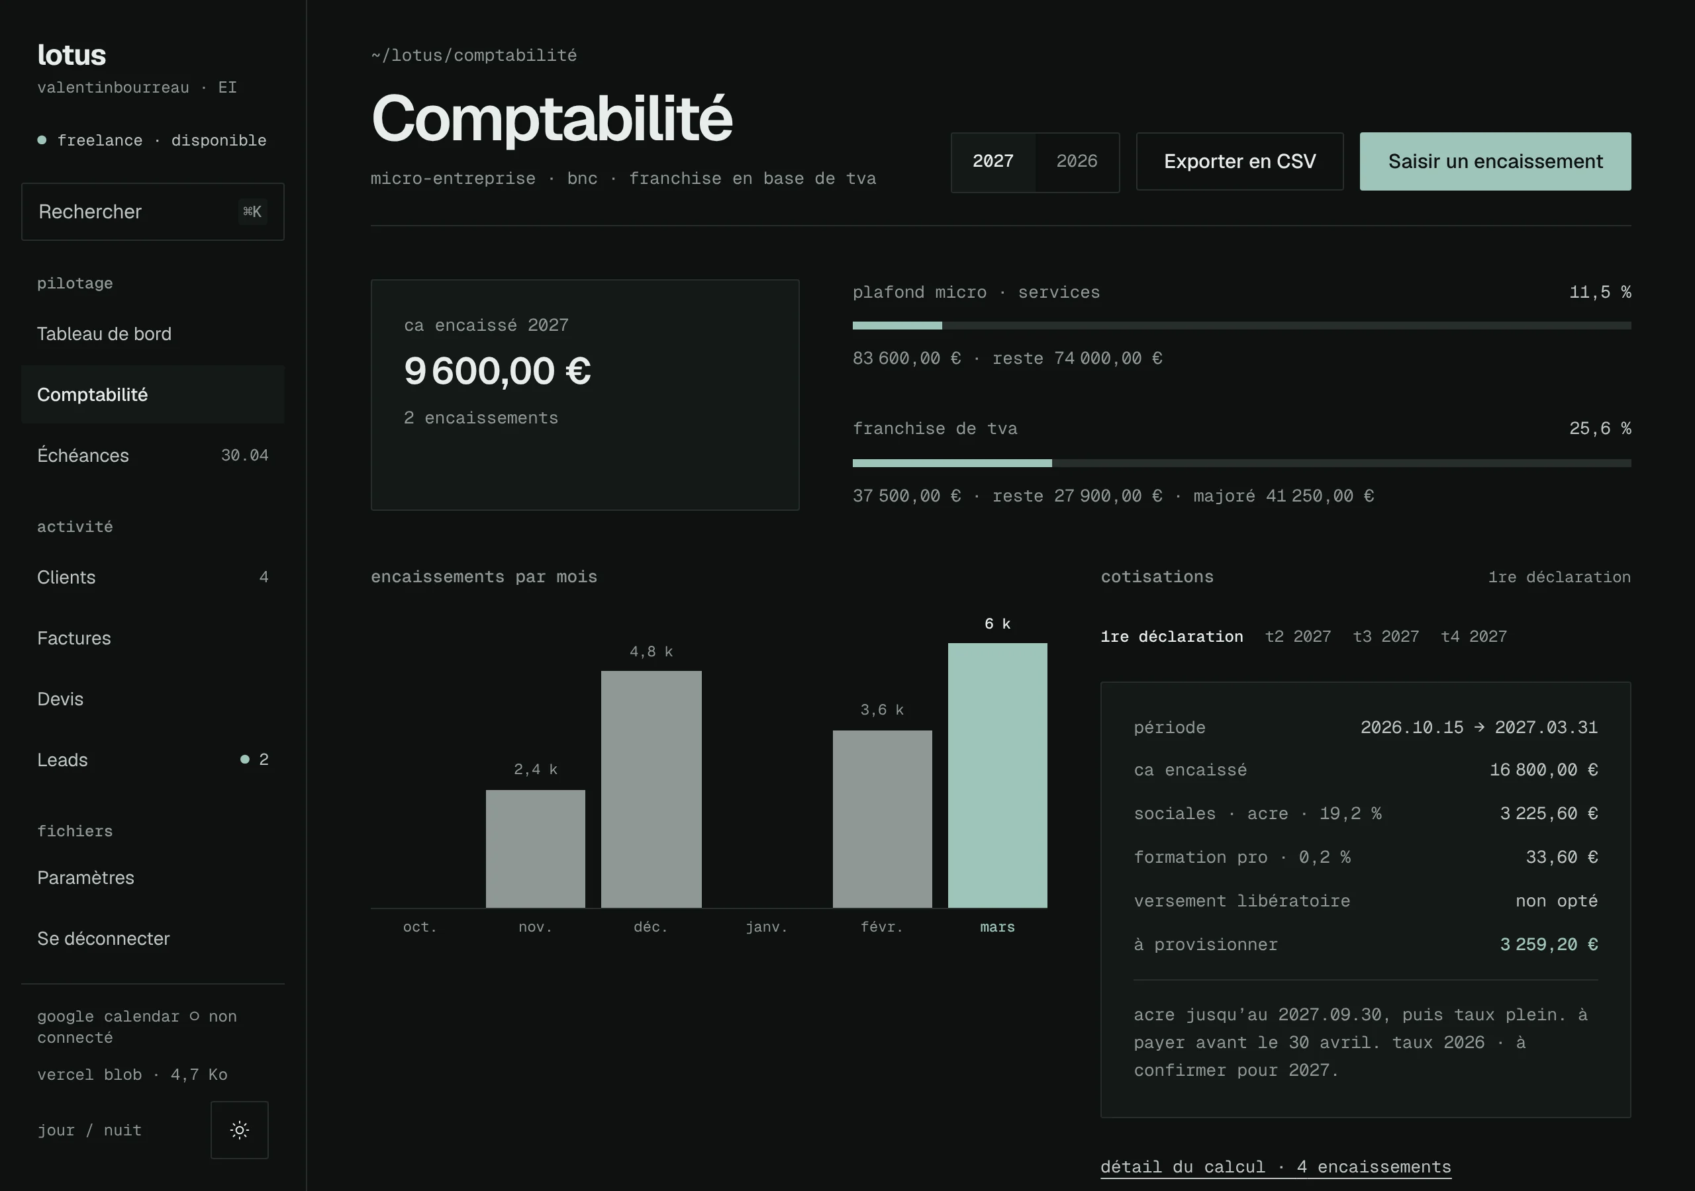
Task: Click the ~/lotus/comptabilité breadcrumb
Action: click(474, 56)
